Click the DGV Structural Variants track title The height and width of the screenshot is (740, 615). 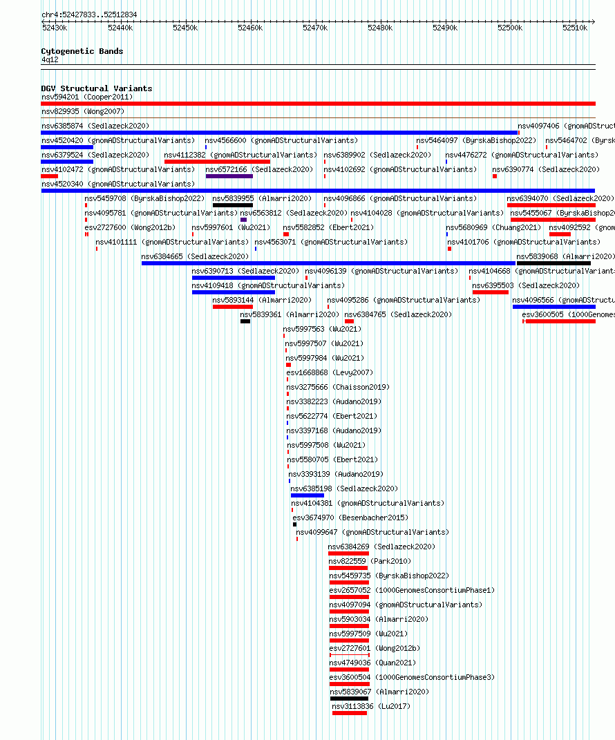97,88
